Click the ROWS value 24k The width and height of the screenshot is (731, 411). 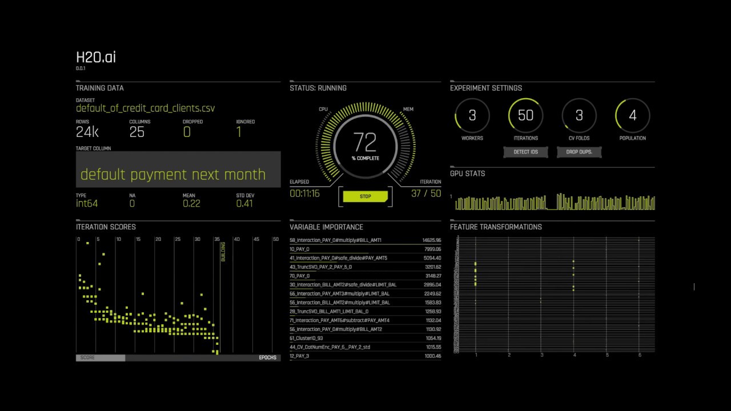[87, 132]
